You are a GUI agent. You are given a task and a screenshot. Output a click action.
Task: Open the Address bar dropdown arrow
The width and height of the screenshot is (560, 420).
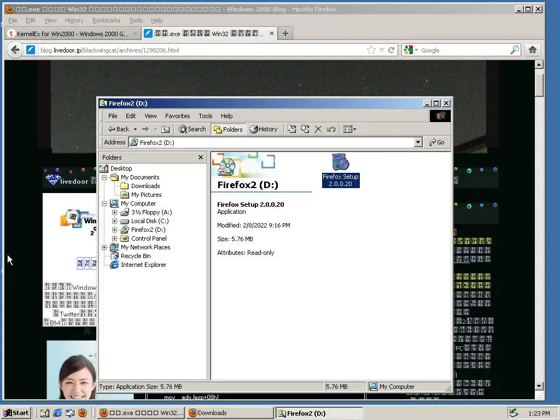(418, 143)
